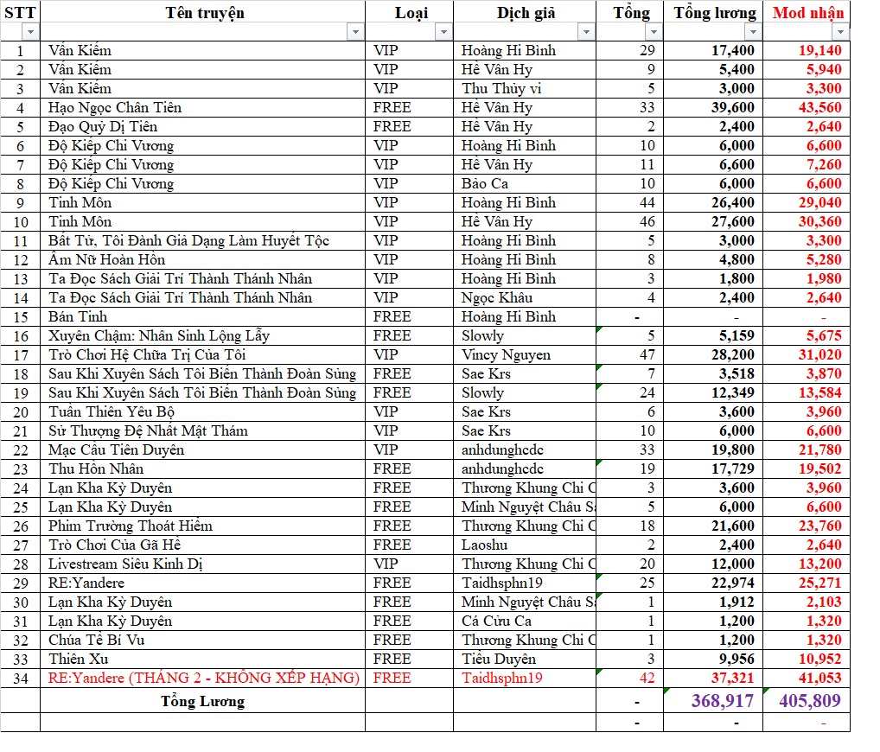The width and height of the screenshot is (880, 752).
Task: Select the Laoshu translator cell
Action: click(x=484, y=545)
